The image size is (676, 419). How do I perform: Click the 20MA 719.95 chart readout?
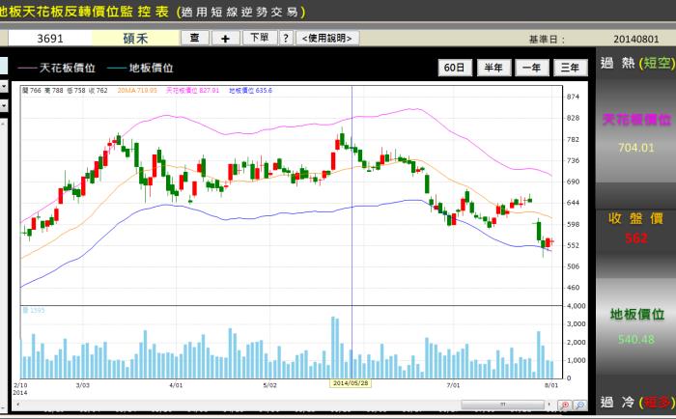coord(137,91)
